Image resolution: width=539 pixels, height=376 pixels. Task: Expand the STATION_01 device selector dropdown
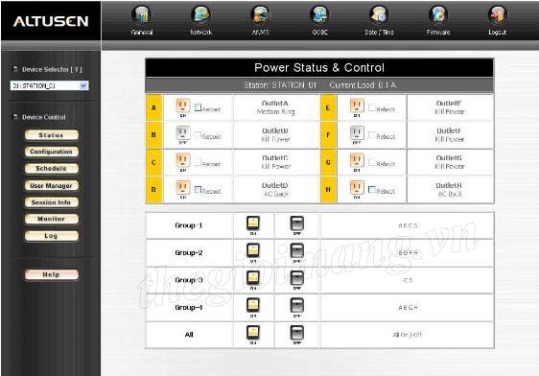click(x=83, y=85)
